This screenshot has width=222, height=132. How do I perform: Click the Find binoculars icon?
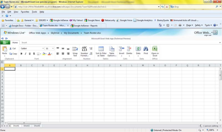tap(146, 49)
